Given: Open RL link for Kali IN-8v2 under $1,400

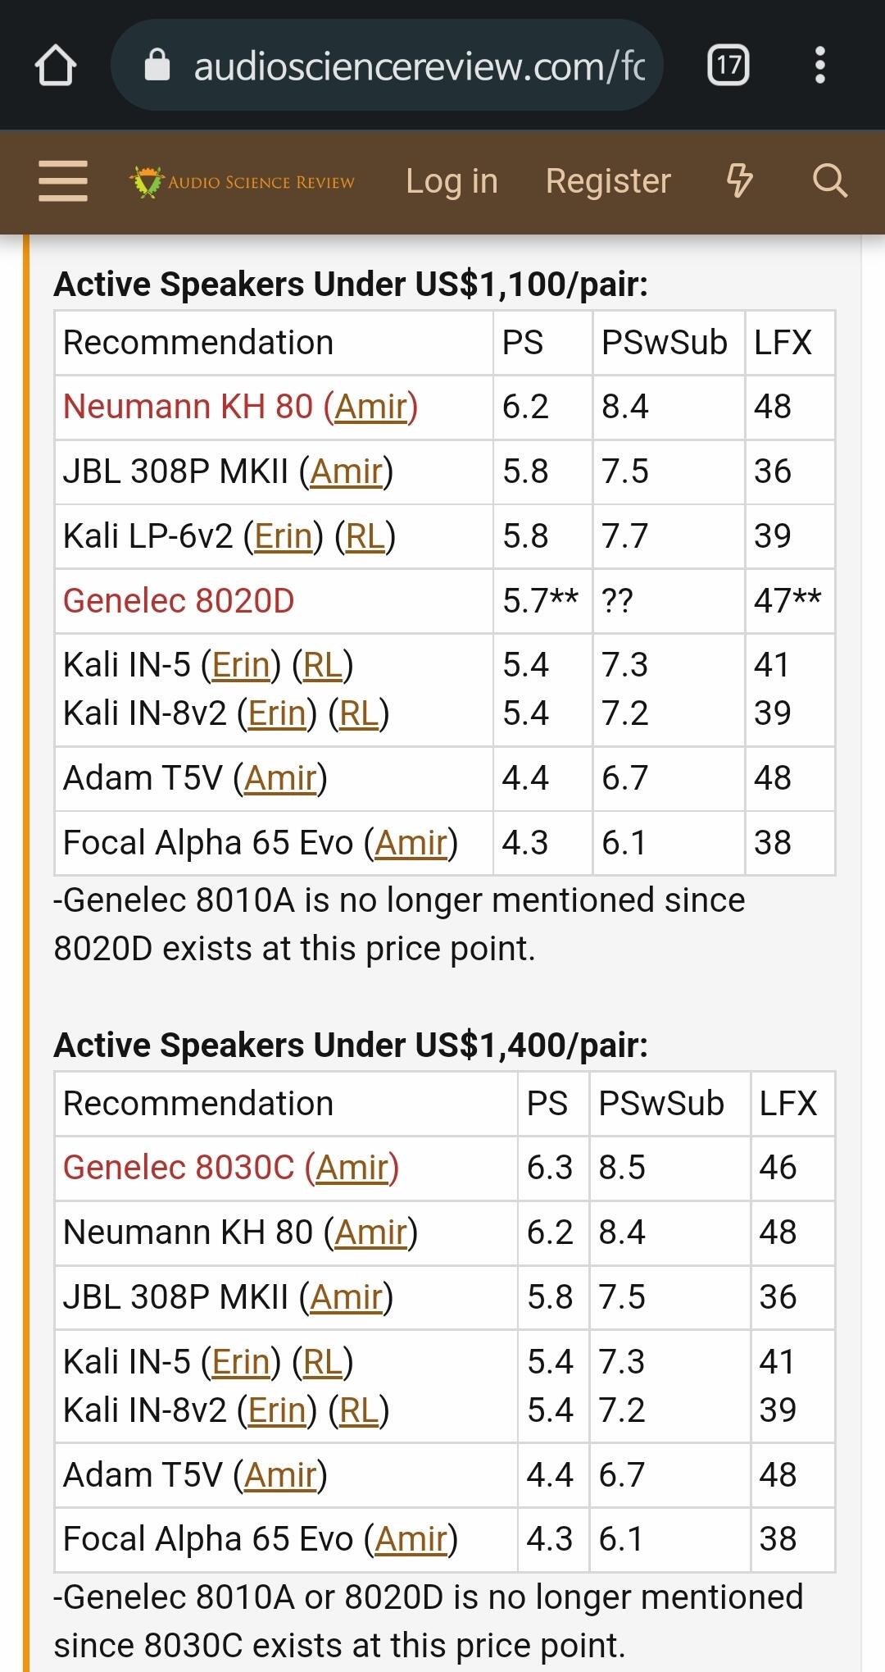Looking at the screenshot, I should tap(359, 1410).
